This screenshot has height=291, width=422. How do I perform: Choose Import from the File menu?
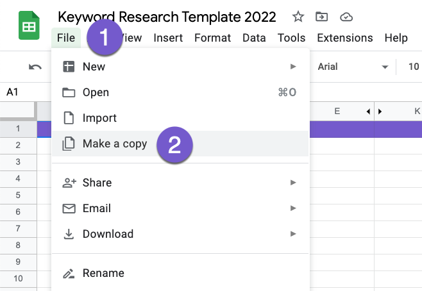(99, 118)
